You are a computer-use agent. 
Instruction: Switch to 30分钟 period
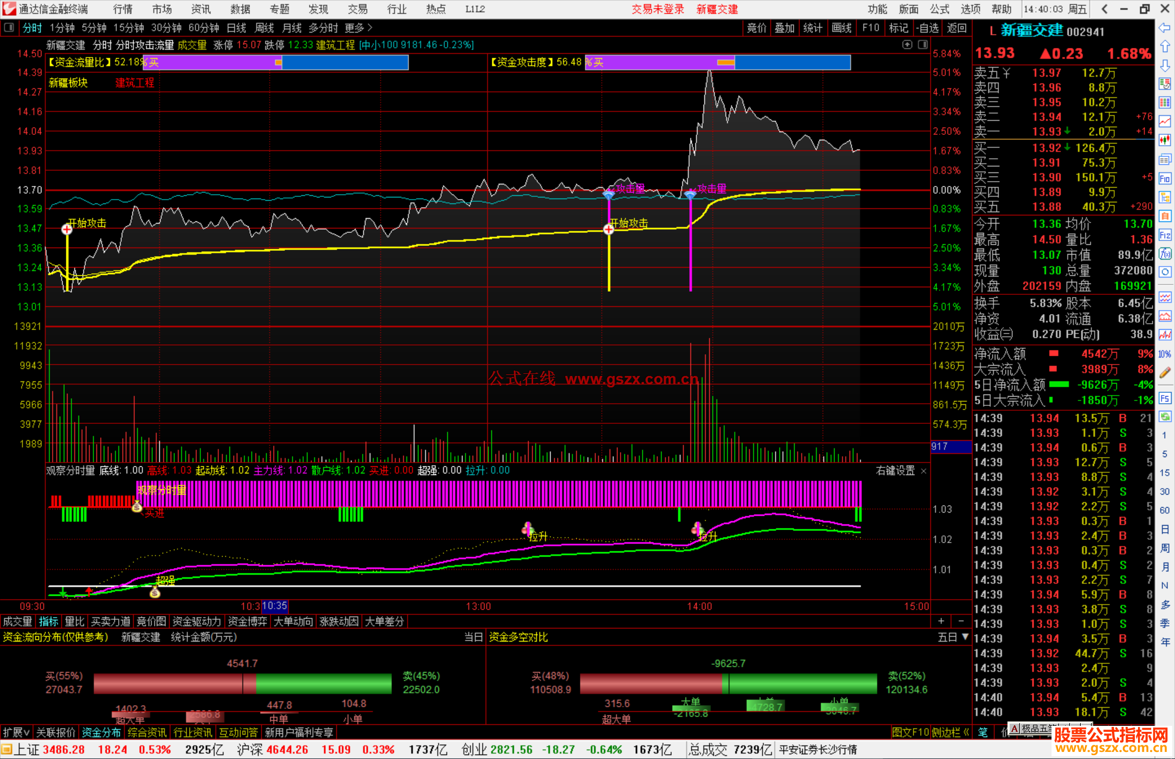(166, 28)
